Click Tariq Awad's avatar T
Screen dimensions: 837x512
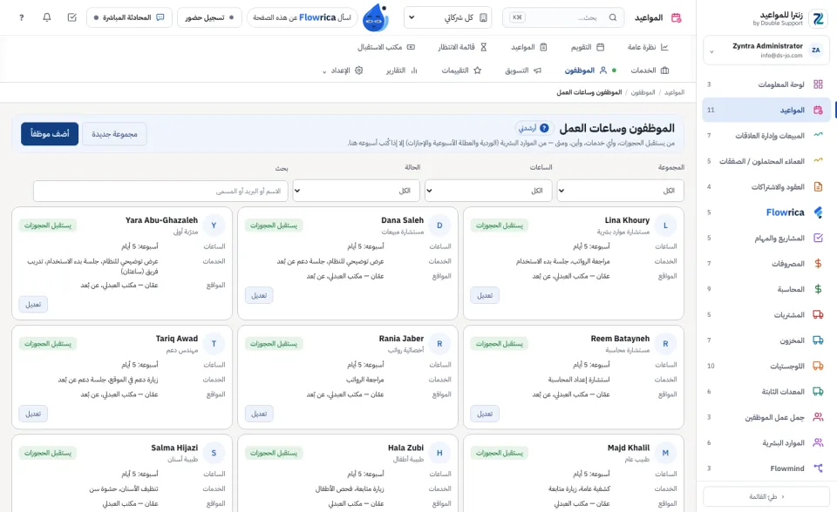point(214,344)
